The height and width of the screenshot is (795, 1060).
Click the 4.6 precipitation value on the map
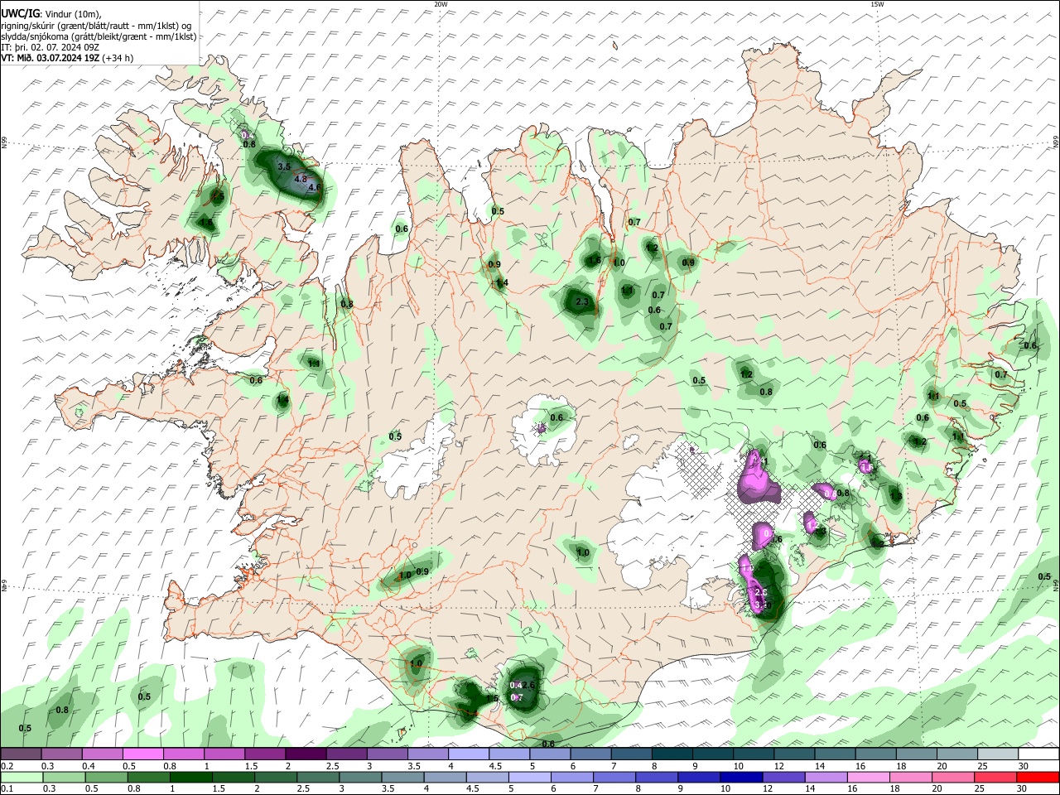click(x=314, y=188)
